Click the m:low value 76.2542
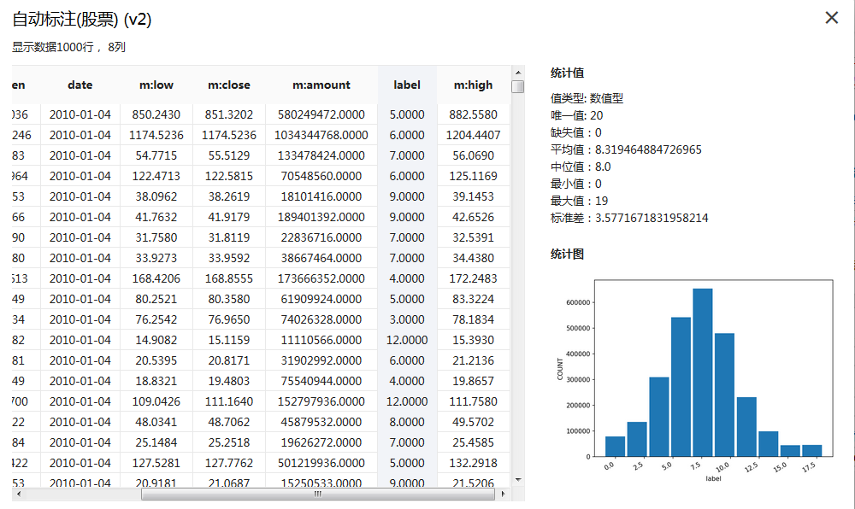The image size is (855, 509). [x=156, y=319]
